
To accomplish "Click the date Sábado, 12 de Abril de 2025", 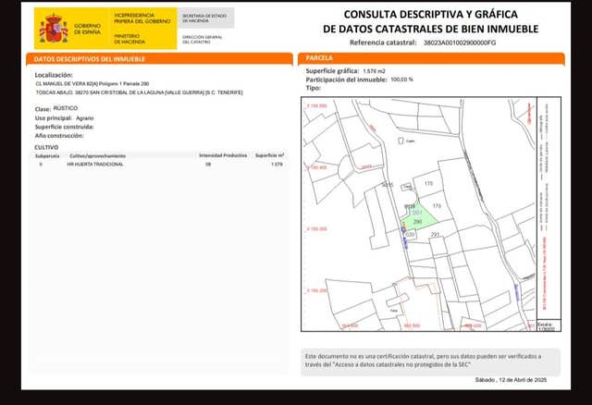I will 511,380.
